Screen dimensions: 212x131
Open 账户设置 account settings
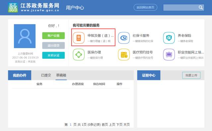(53, 35)
